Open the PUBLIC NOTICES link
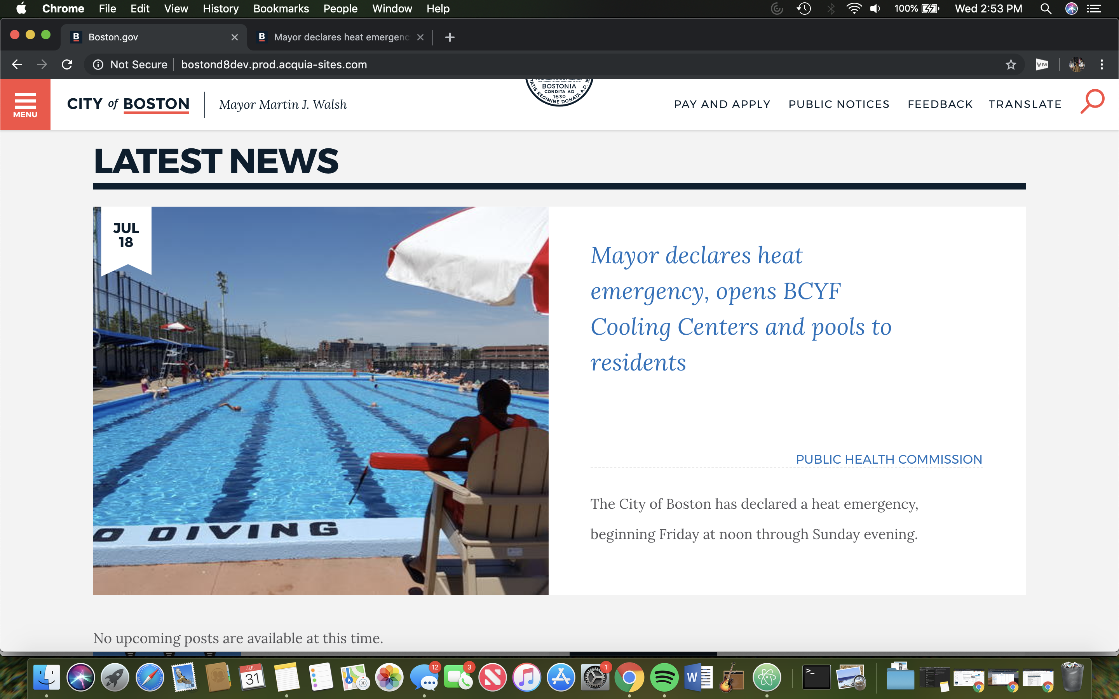The height and width of the screenshot is (699, 1119). [x=838, y=104]
